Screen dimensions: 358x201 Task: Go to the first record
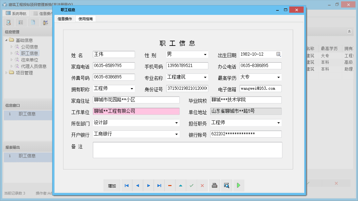coord(127,185)
